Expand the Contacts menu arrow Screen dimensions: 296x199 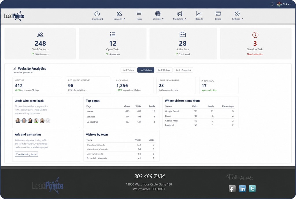click(x=124, y=19)
